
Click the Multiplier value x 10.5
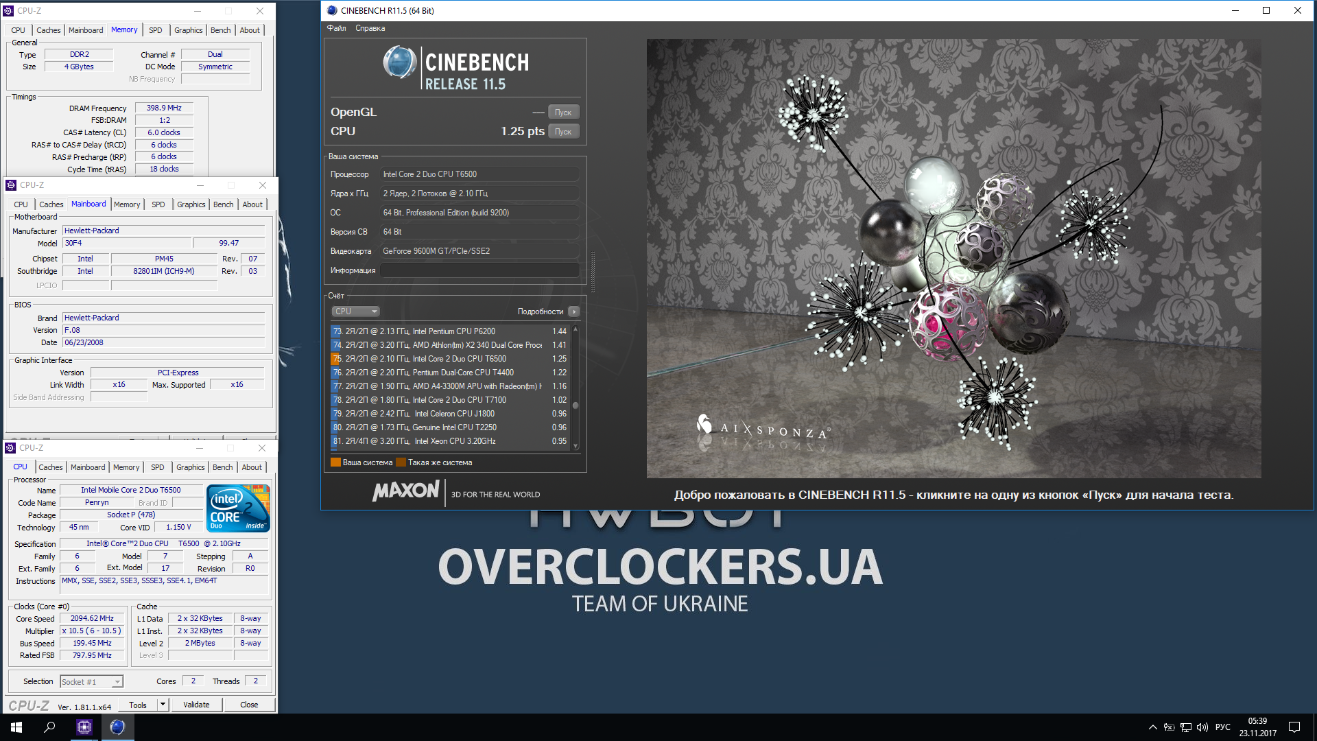tap(92, 631)
